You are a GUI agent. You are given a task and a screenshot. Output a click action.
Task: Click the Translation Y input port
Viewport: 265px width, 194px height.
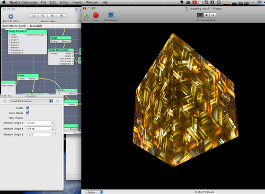[x=10, y=52]
